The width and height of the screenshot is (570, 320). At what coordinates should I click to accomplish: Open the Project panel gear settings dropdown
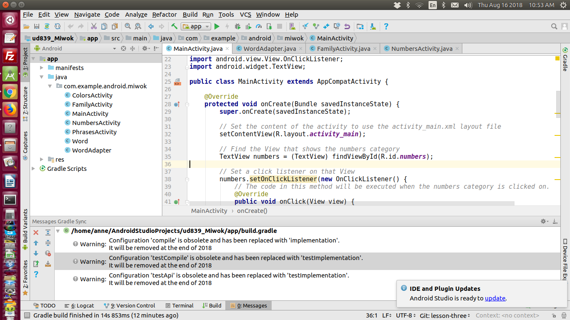click(145, 48)
